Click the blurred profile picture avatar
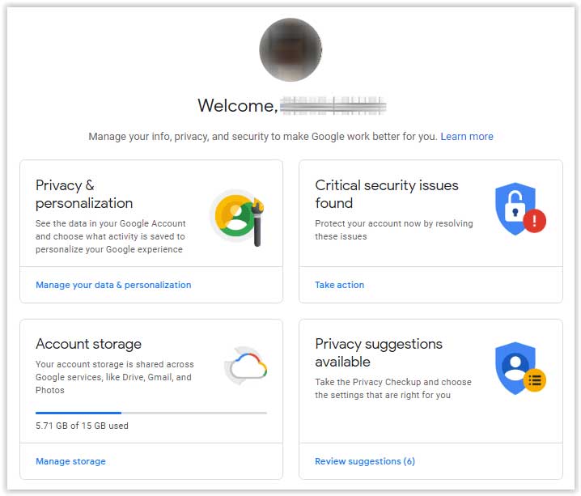This screenshot has width=581, height=496. click(x=290, y=49)
